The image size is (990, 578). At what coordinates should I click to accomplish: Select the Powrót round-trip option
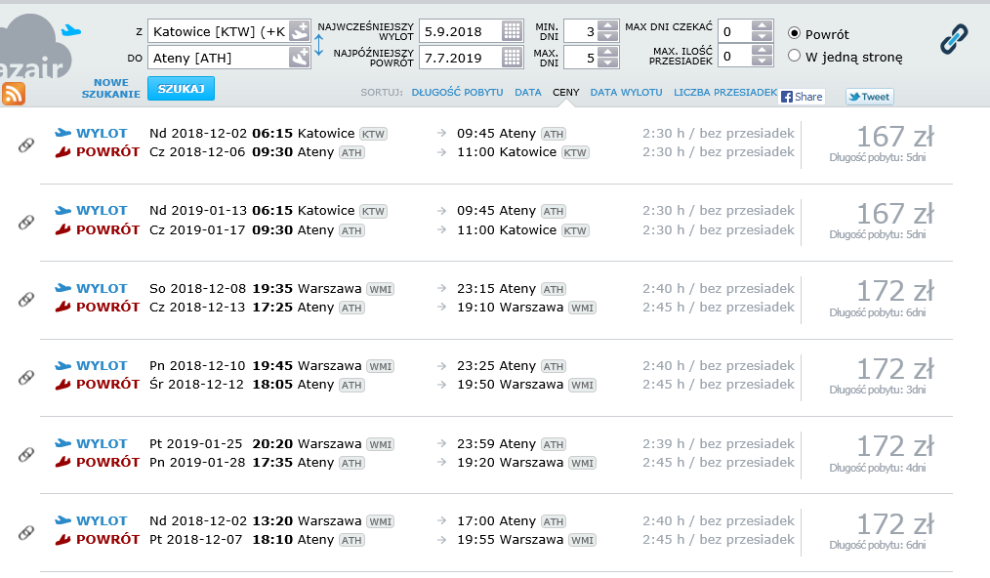click(795, 33)
